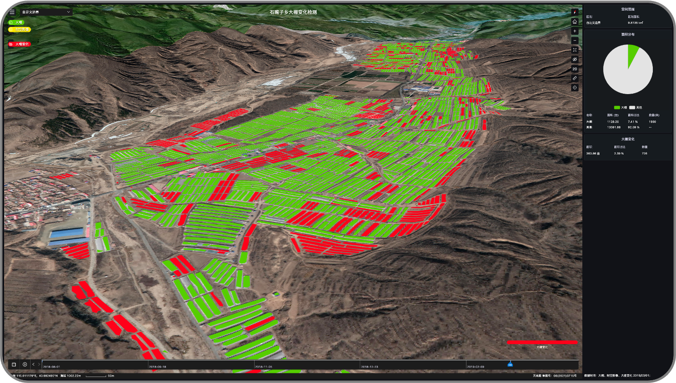This screenshot has width=676, height=383.
Task: Click the locate target icon
Action: point(575,88)
